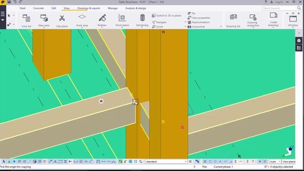
Task: Open the hamburger file menu
Action: 3,14
